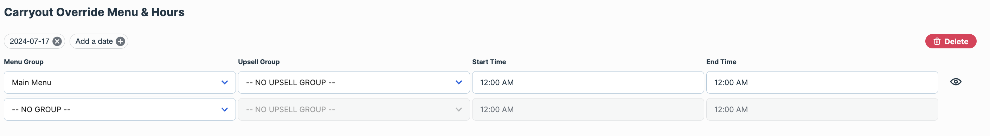The height and width of the screenshot is (136, 990).
Task: Toggle the eye visibility icon
Action: (x=956, y=82)
